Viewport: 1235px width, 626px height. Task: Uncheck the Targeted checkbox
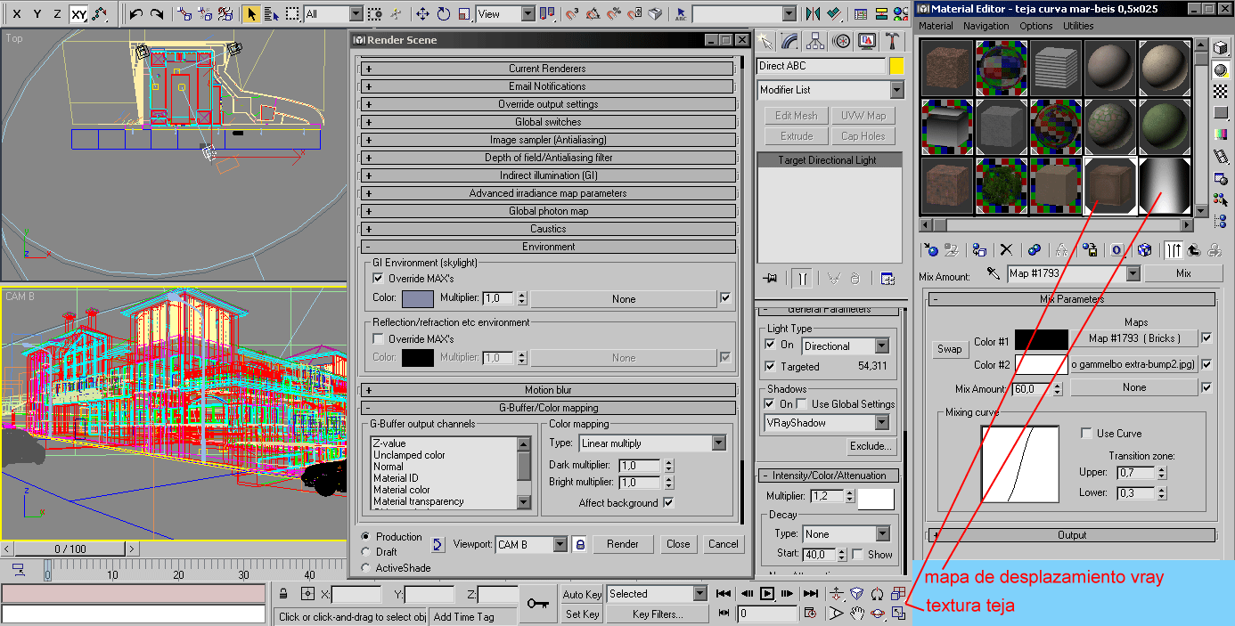click(771, 366)
